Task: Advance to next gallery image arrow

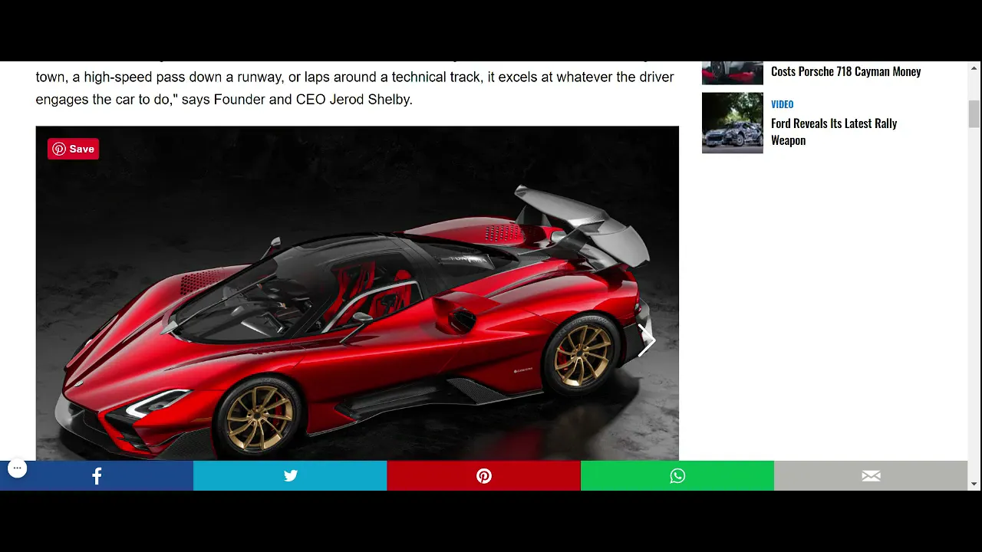Action: pyautogui.click(x=647, y=340)
